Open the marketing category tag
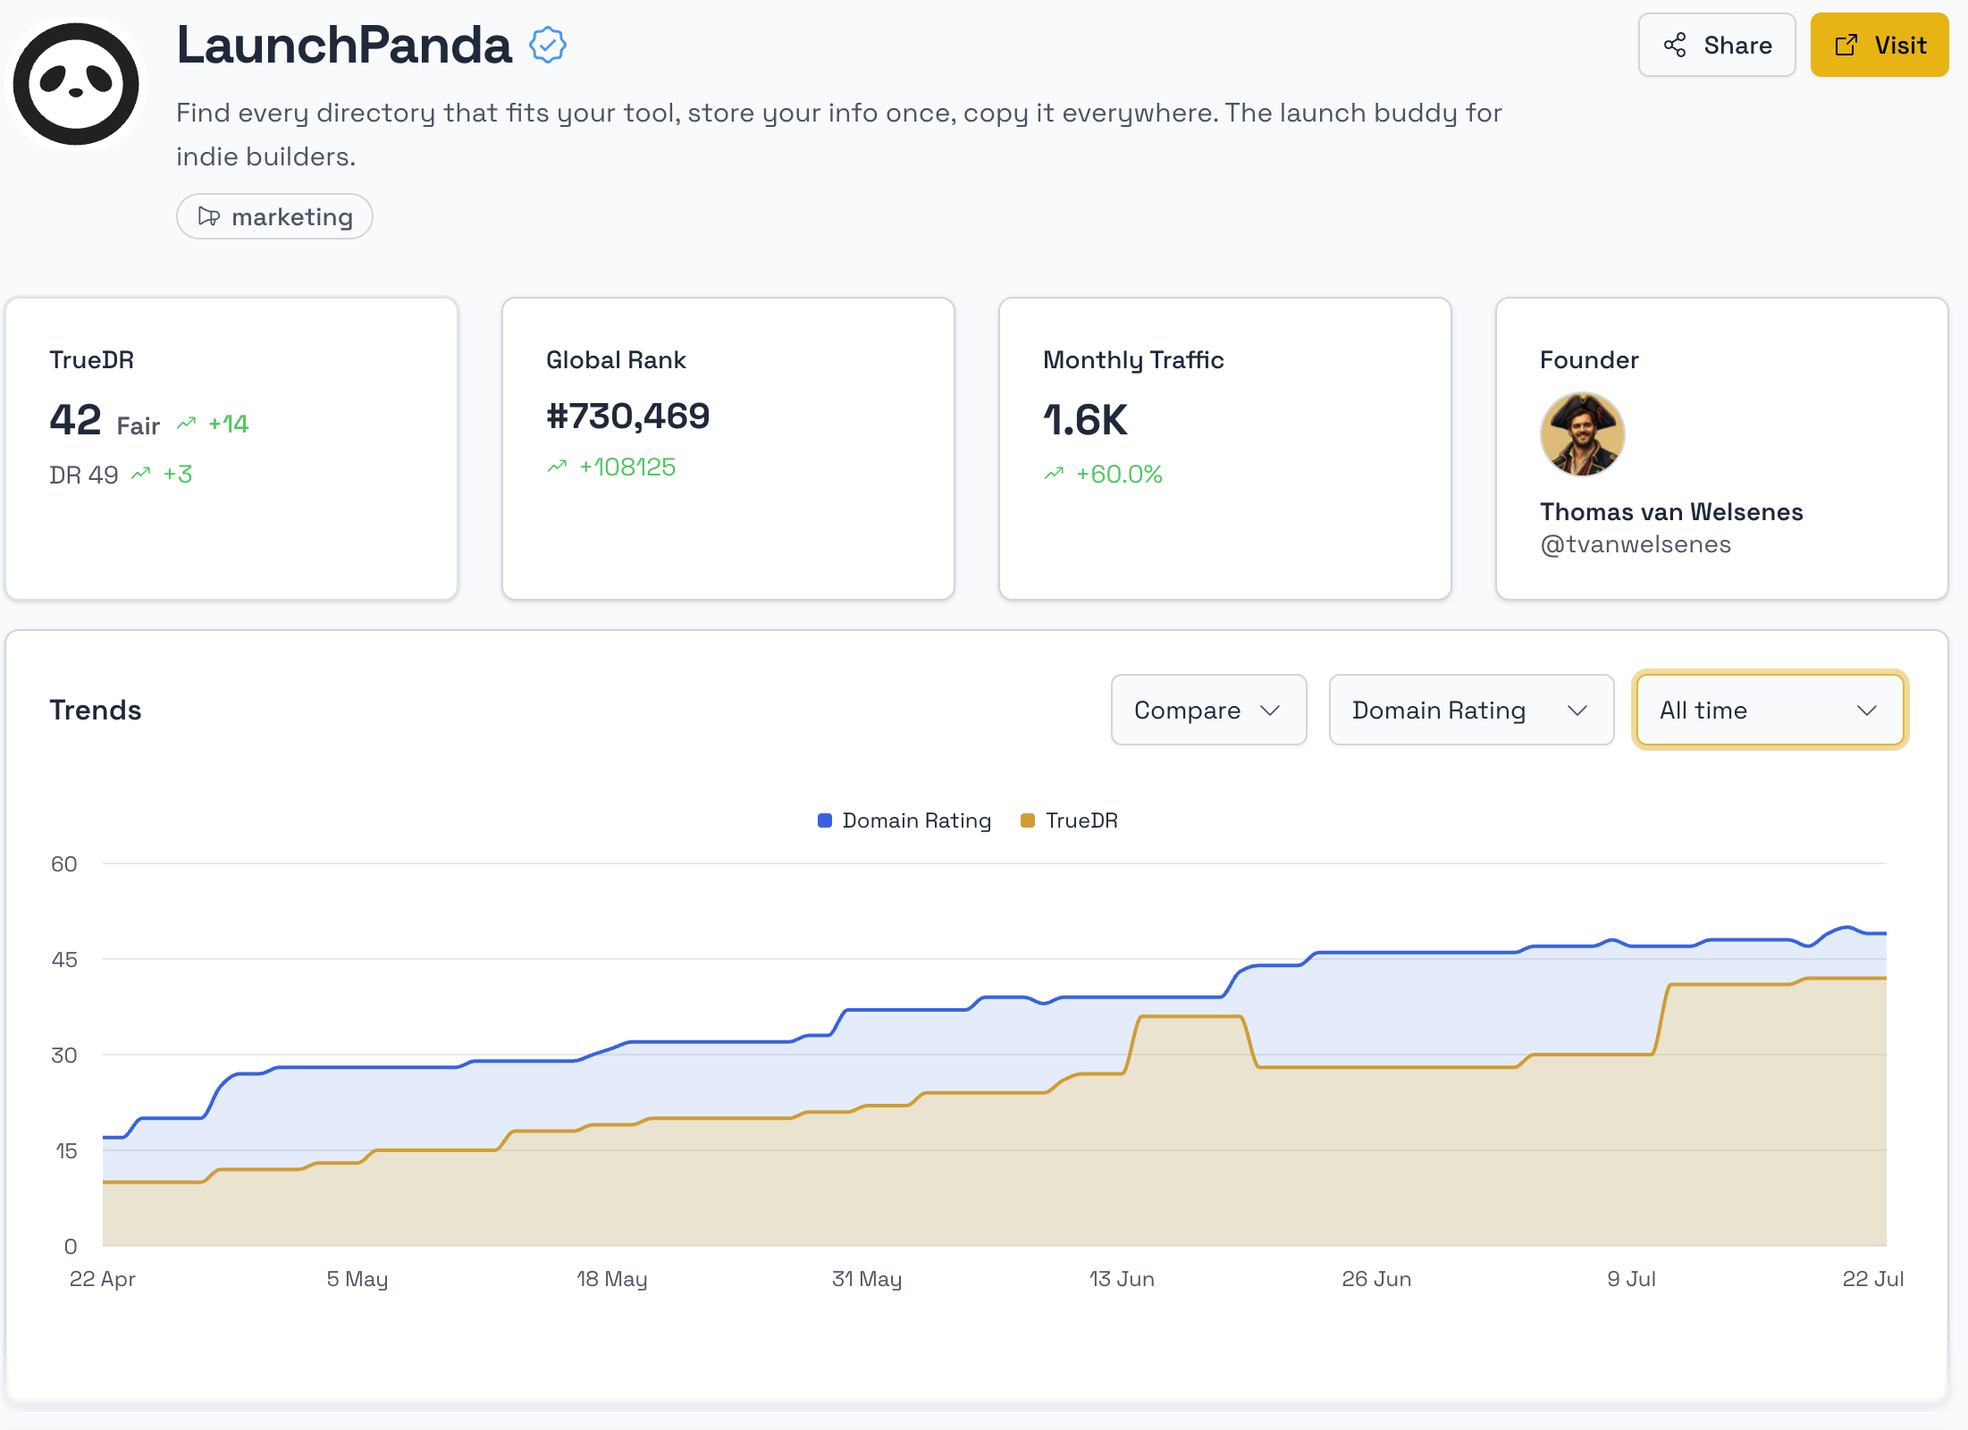The width and height of the screenshot is (1968, 1430). (x=274, y=216)
